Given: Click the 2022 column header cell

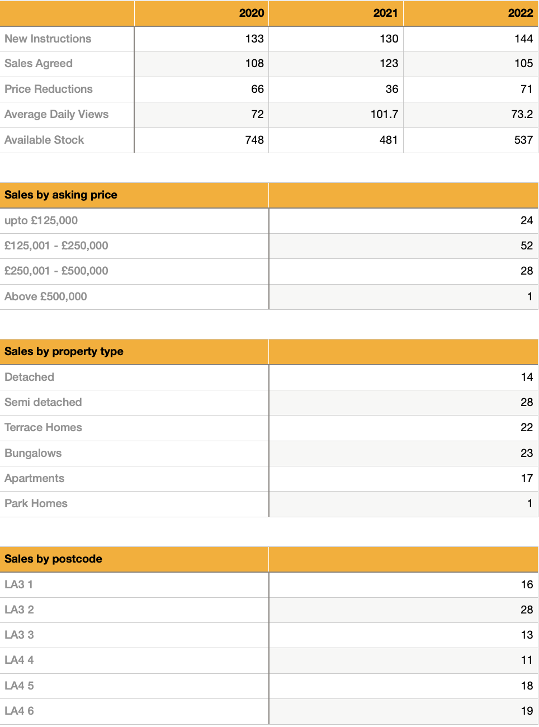Looking at the screenshot, I should pos(520,13).
